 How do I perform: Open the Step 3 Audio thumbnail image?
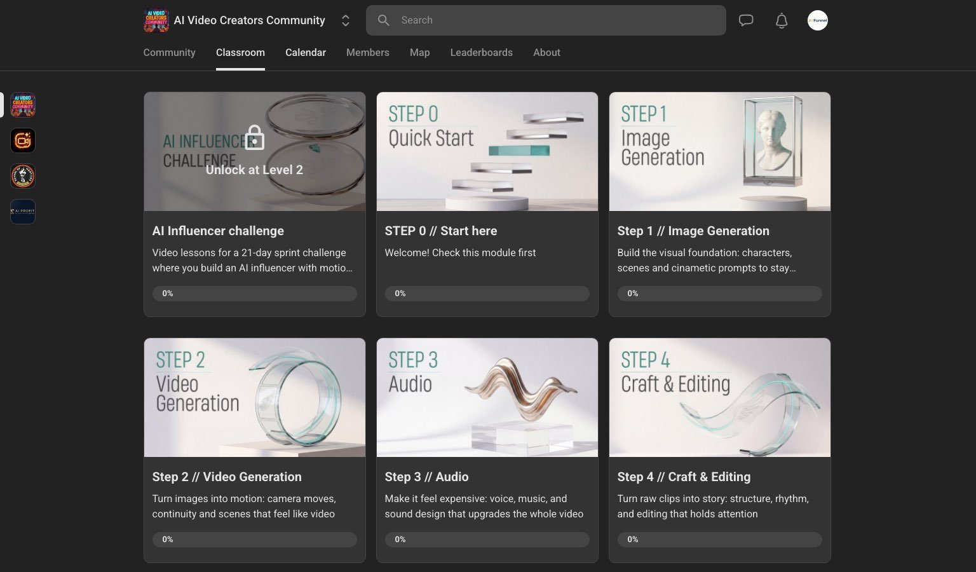(487, 397)
